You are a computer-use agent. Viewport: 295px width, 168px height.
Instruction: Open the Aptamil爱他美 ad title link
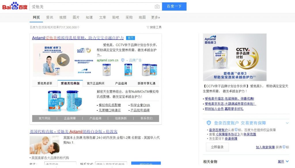[78, 38]
